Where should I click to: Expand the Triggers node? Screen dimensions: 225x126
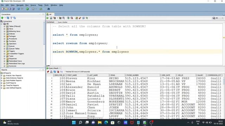click(4, 51)
